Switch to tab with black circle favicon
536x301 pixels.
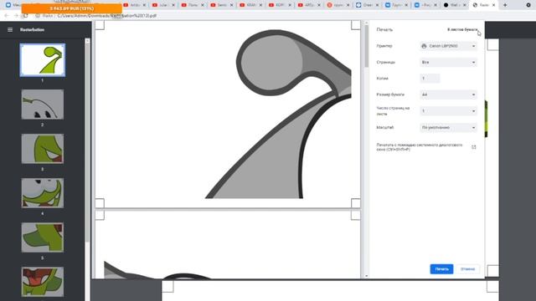pyautogui.click(x=454, y=5)
